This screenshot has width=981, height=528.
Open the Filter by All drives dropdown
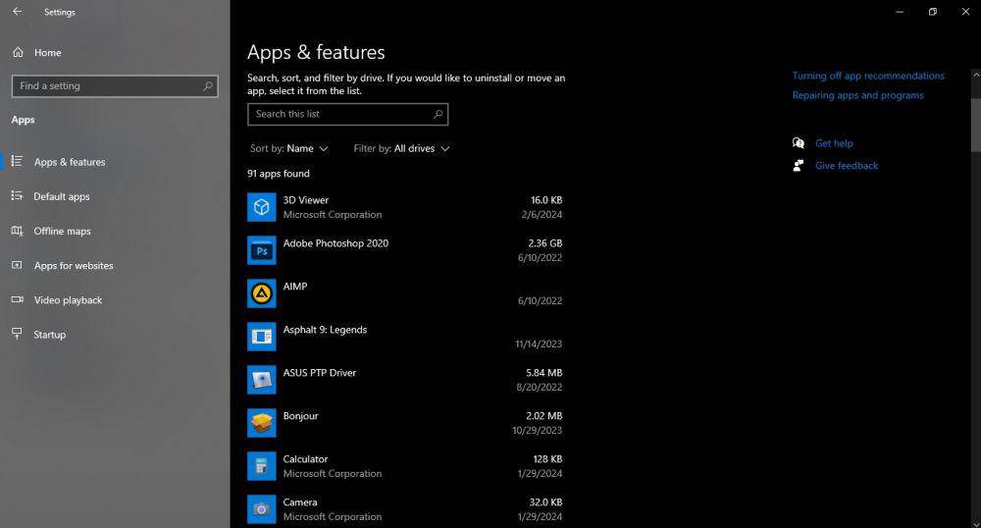(x=401, y=148)
